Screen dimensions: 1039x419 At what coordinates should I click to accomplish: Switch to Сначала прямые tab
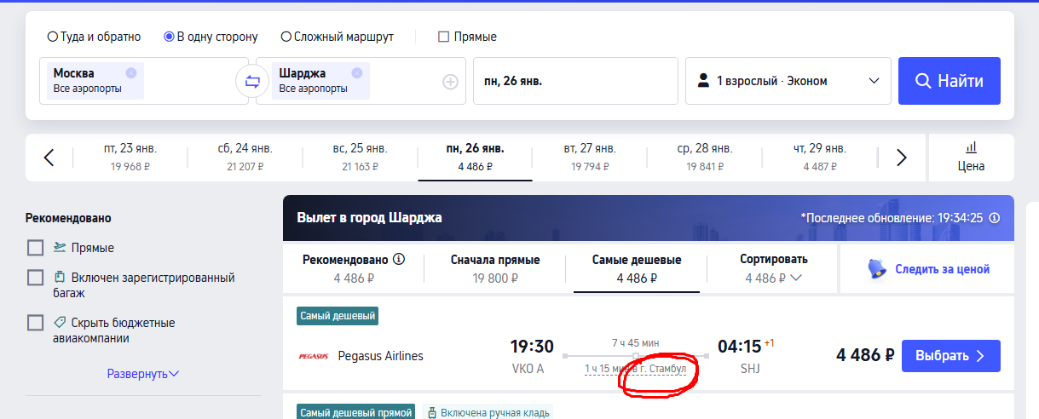[494, 268]
